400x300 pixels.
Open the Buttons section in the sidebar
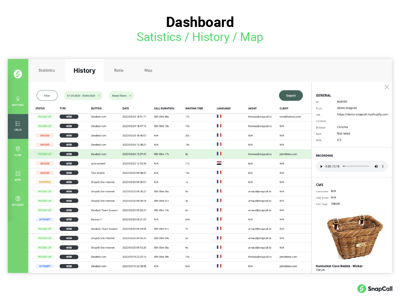pyautogui.click(x=18, y=99)
